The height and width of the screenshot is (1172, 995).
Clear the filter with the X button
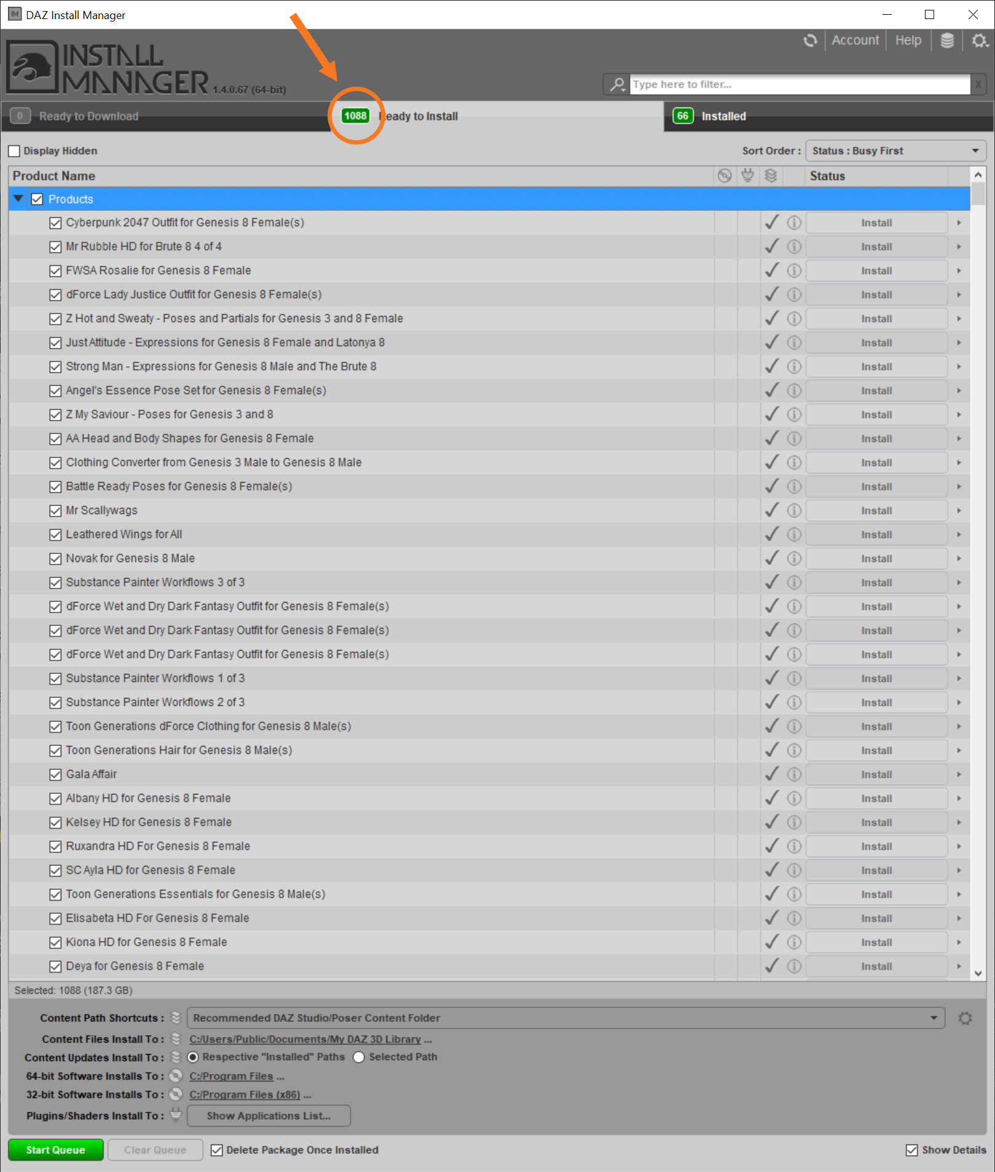pos(978,84)
